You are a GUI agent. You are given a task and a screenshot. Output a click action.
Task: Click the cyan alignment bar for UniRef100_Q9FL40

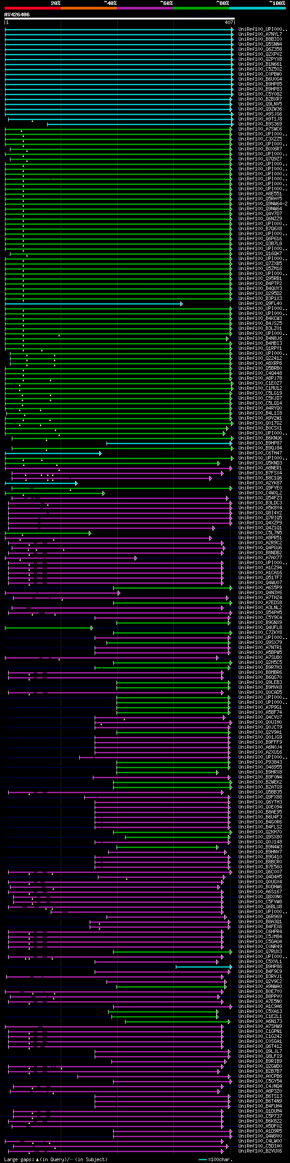[x=93, y=304]
